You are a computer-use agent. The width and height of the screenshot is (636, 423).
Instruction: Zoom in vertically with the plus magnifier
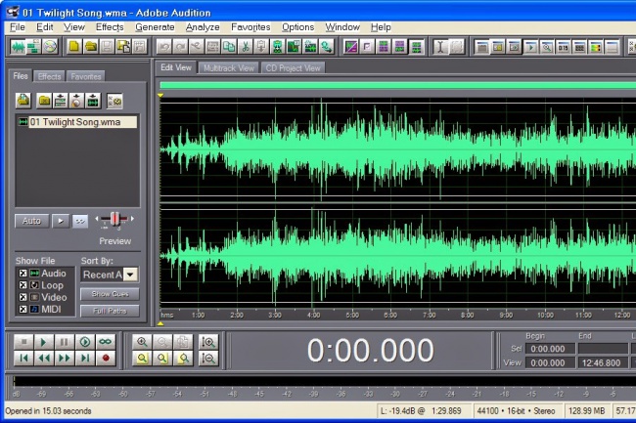pos(208,342)
